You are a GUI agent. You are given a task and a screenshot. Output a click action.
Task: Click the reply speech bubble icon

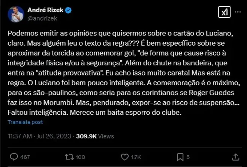pos(13,157)
